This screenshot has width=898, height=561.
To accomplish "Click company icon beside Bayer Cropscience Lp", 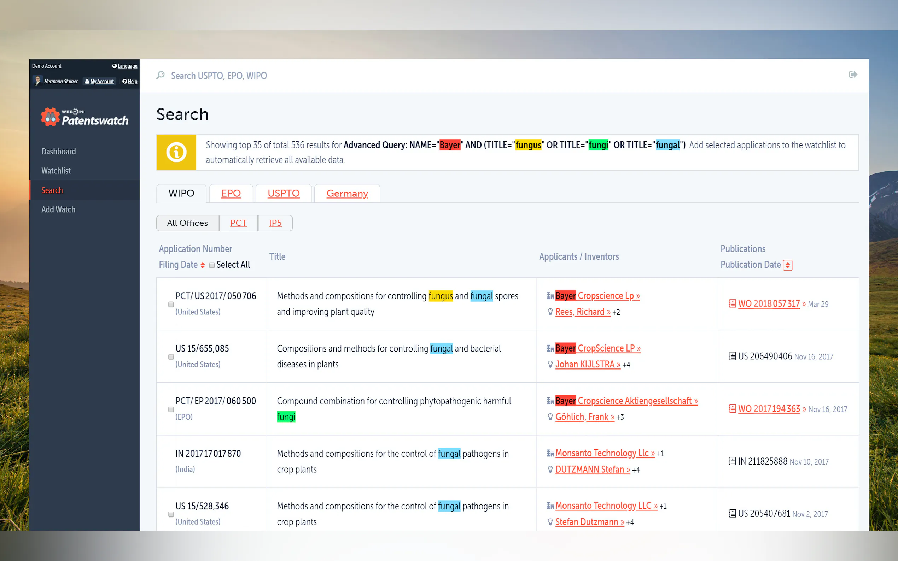I will [550, 296].
